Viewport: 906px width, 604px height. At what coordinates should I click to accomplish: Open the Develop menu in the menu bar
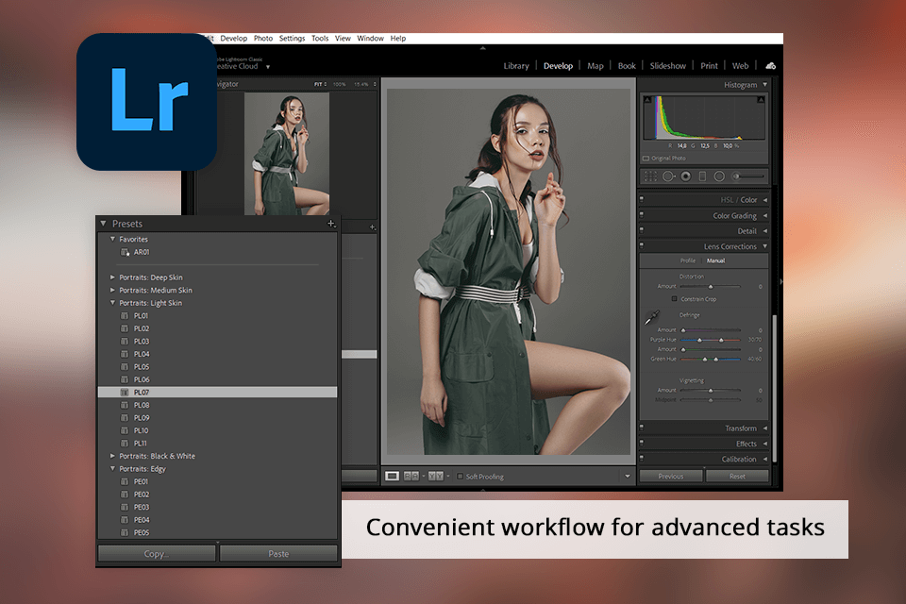[233, 38]
